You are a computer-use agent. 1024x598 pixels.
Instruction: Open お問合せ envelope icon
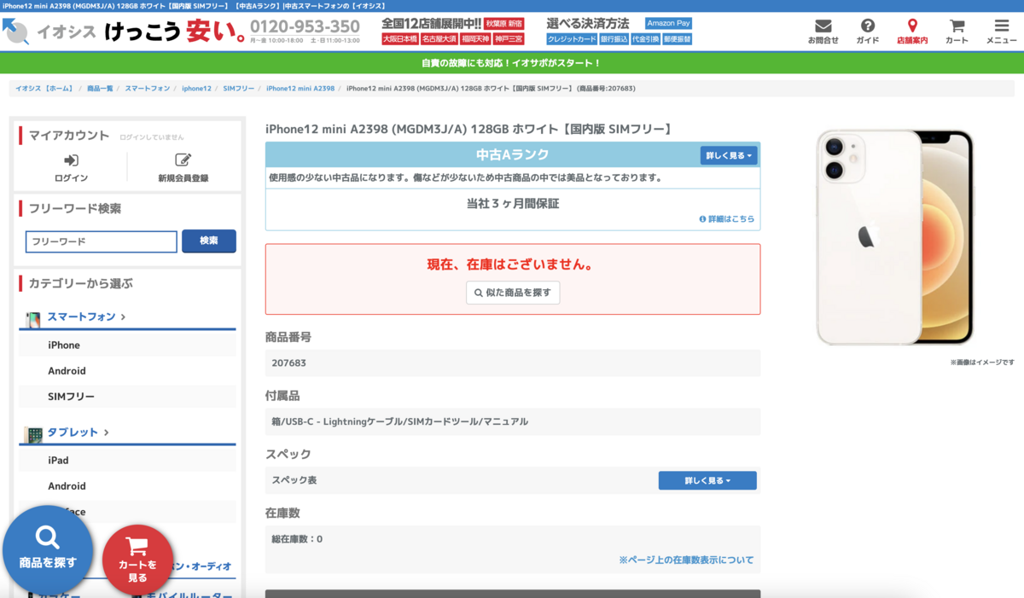click(823, 26)
